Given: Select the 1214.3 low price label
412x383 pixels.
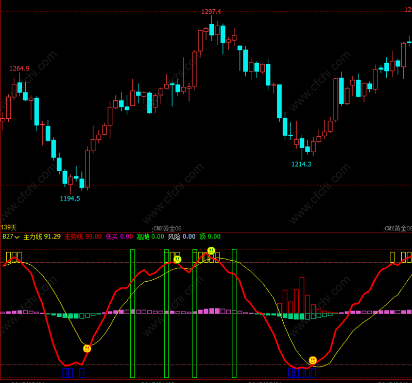Looking at the screenshot, I should click(x=301, y=164).
